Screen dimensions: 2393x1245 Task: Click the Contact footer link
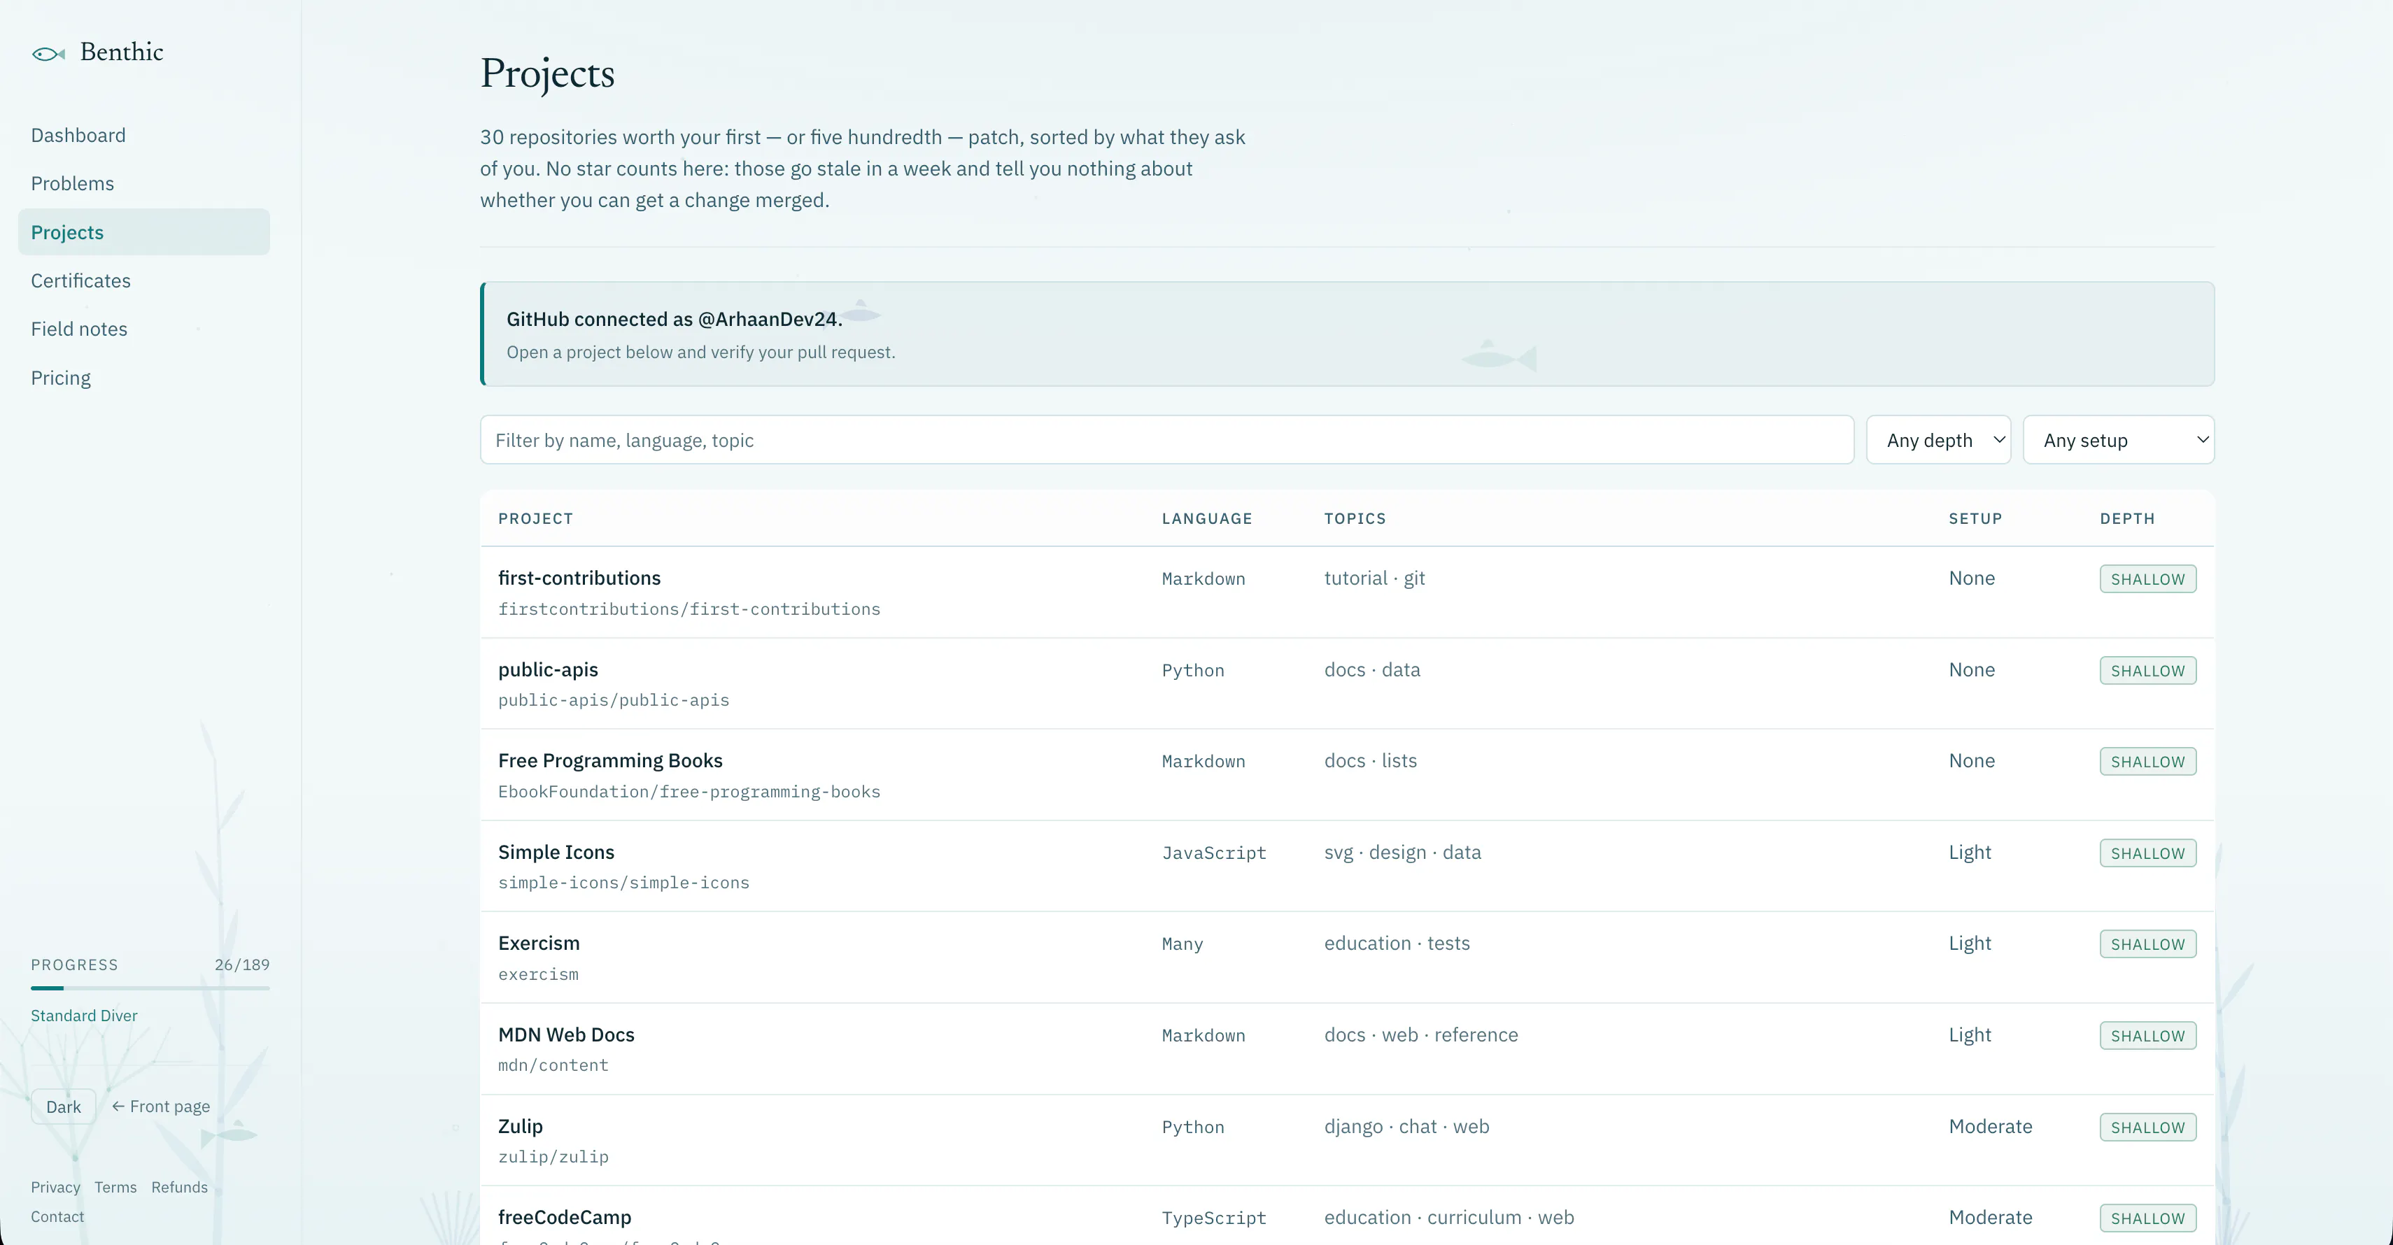click(x=57, y=1217)
